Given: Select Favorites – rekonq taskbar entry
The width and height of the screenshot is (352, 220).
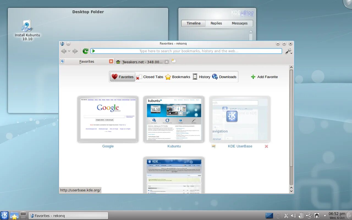Looking at the screenshot, I should pyautogui.click(x=68, y=216).
